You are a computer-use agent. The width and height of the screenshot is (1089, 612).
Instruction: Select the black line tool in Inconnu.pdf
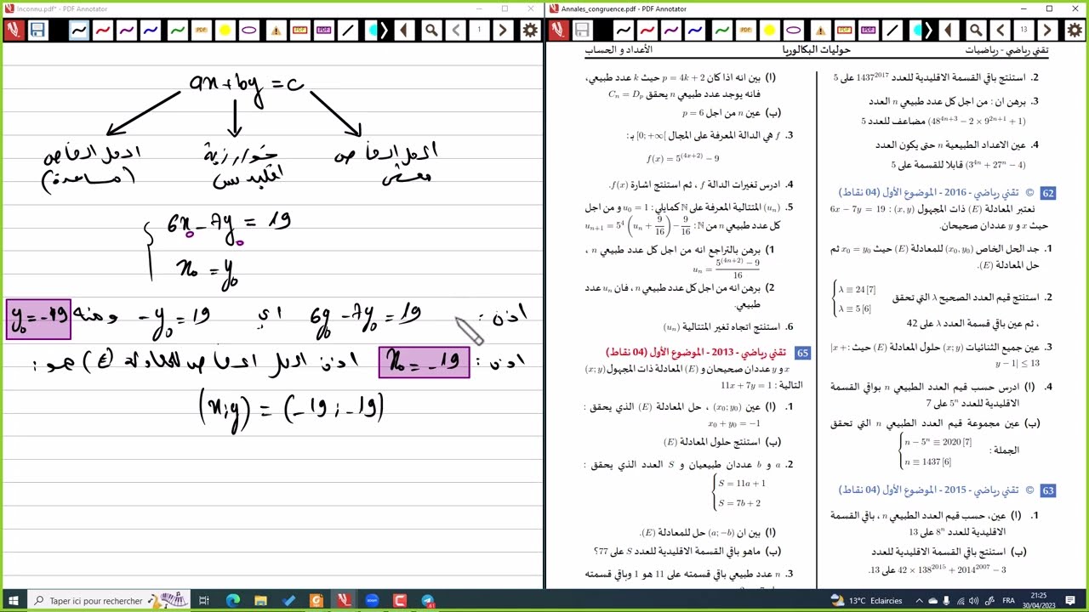click(347, 31)
